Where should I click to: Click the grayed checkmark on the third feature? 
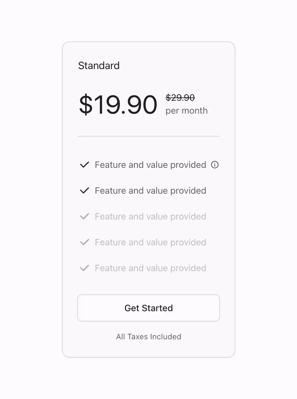tap(84, 216)
